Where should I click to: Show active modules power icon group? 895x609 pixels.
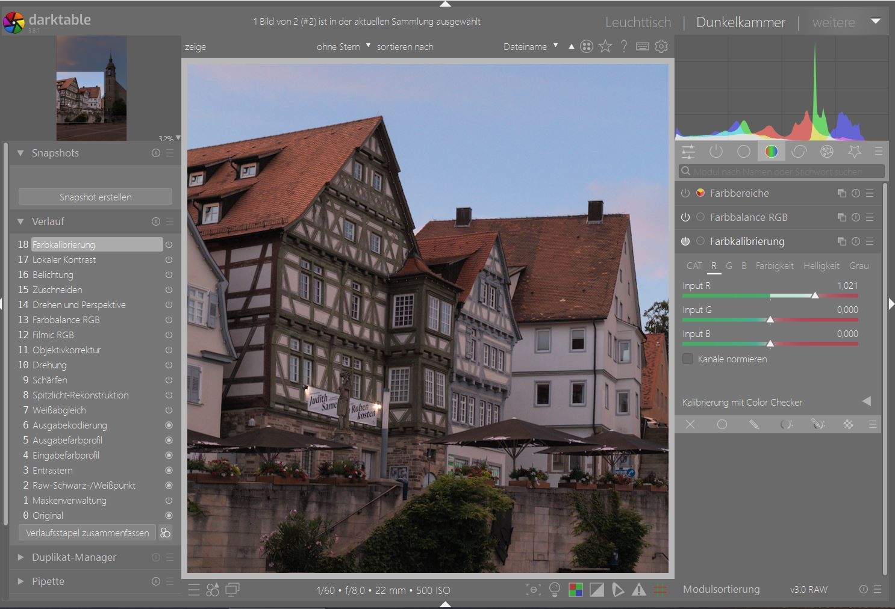716,152
